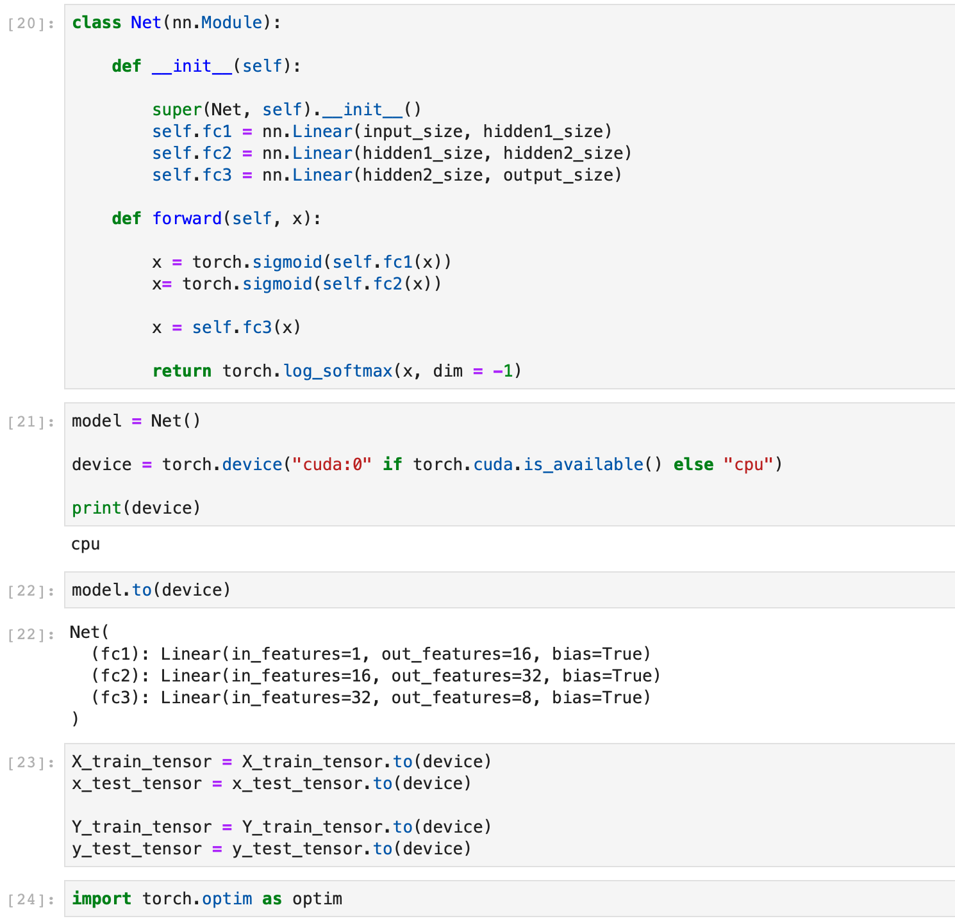
Task: Click the X_train_tensor assignment line
Action: click(x=281, y=762)
